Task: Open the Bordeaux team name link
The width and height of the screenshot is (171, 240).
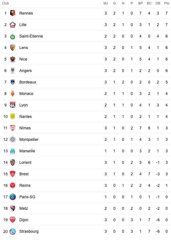Action: [28, 82]
